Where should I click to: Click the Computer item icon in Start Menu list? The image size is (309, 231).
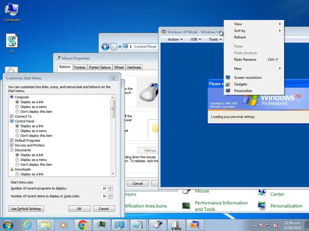click(12, 97)
